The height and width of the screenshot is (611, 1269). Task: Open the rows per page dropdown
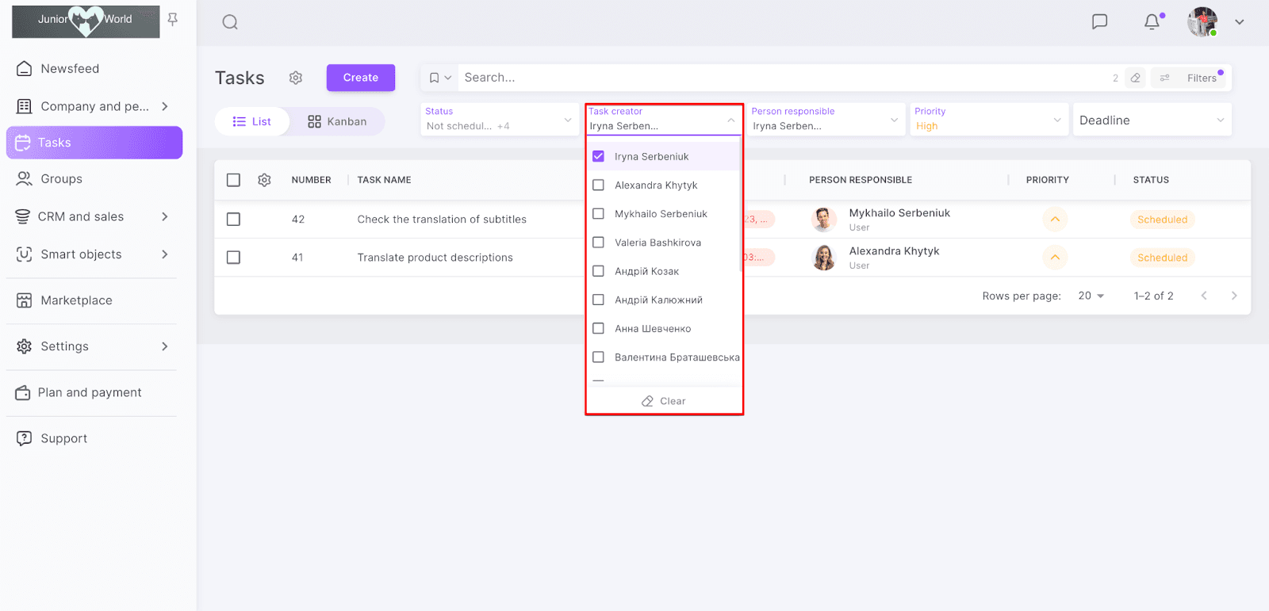coord(1091,296)
